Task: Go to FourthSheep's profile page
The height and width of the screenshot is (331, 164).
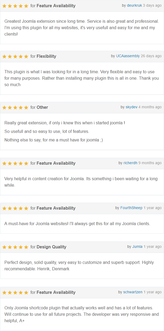Action: pyautogui.click(x=131, y=208)
